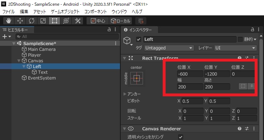Toggle ローカル handle rotation button
The width and height of the screenshot is (264, 140).
120,21
